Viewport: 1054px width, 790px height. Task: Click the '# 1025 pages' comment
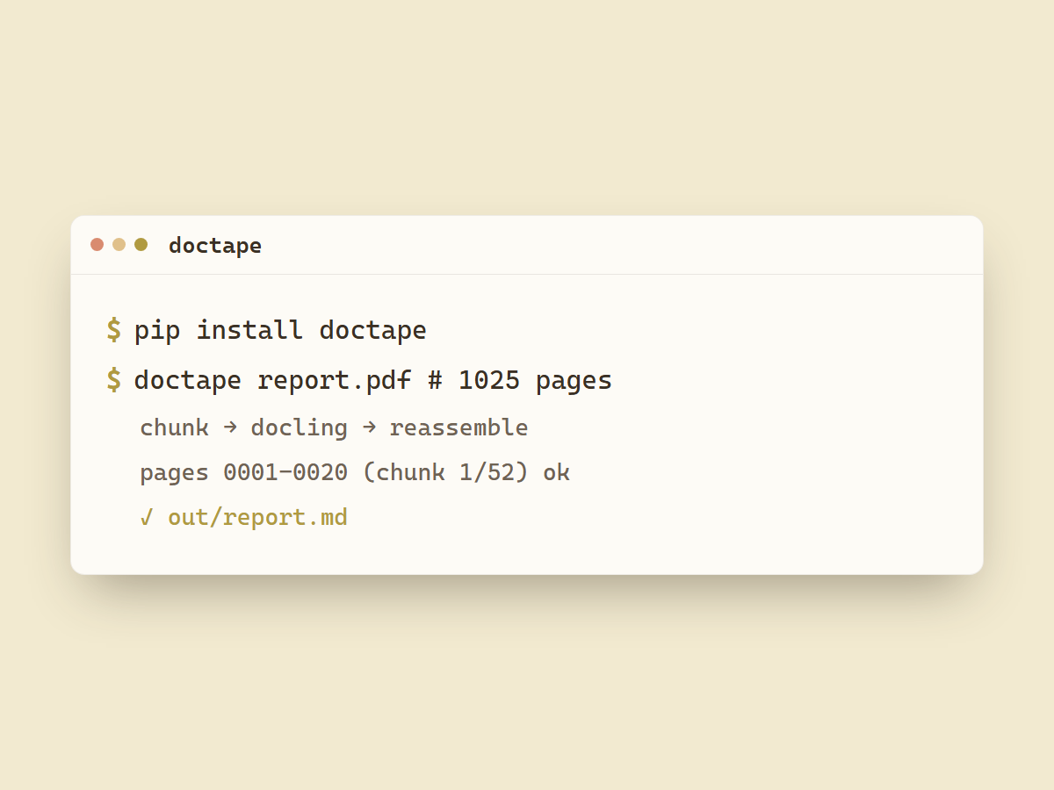pyautogui.click(x=520, y=381)
